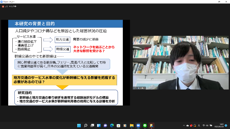Open File Explorer from taskbar
This screenshot has height=129, width=230.
(x=132, y=126)
